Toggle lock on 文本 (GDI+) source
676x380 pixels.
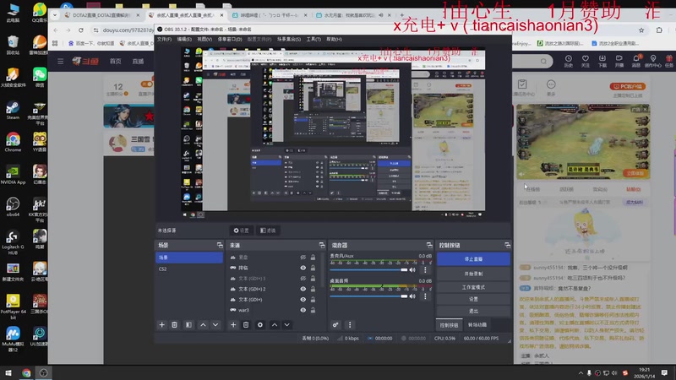313,300
